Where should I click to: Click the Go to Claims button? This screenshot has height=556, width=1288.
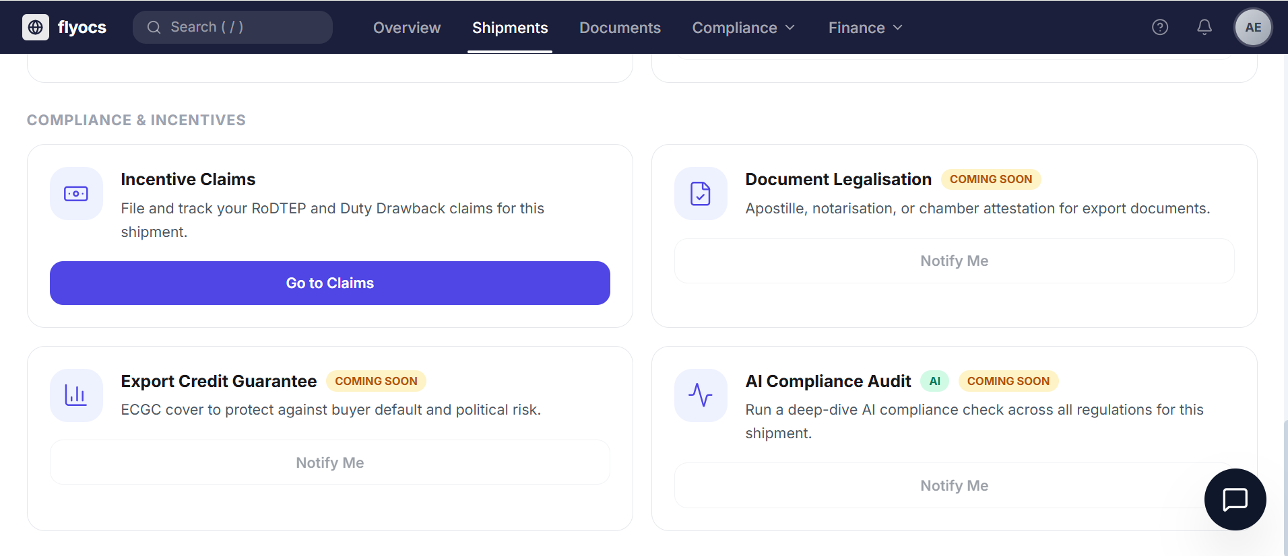pos(330,283)
